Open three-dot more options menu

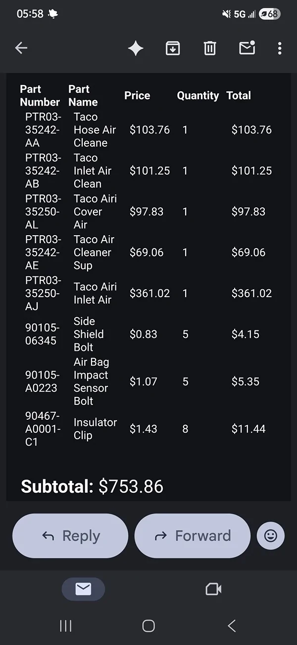[x=280, y=48]
